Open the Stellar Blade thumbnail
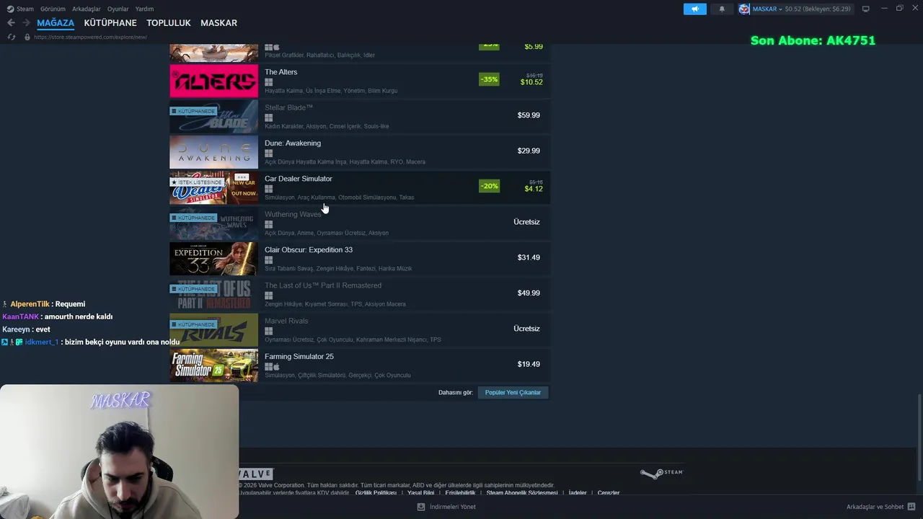The image size is (923, 519). 213,117
